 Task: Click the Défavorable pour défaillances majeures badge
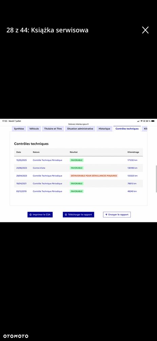click(x=94, y=176)
